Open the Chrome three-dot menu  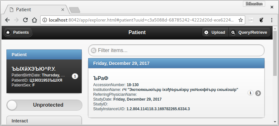coord(272,20)
